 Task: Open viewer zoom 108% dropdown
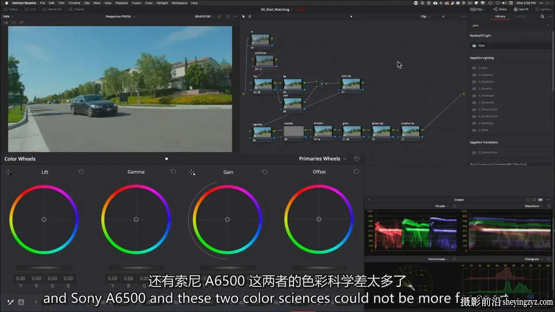(x=7, y=16)
